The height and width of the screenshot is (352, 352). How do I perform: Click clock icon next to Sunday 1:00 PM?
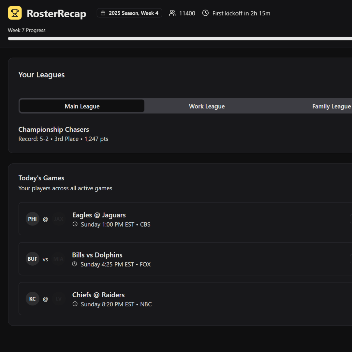(75, 224)
